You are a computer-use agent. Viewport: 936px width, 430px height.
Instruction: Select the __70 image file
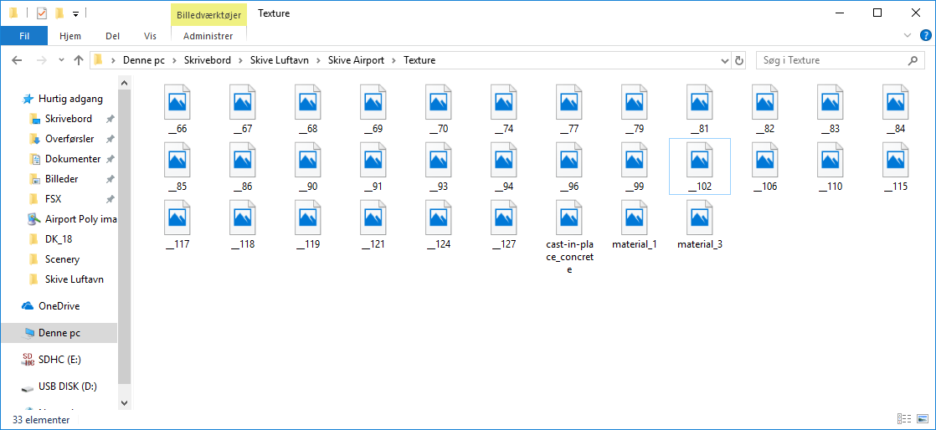(439, 109)
